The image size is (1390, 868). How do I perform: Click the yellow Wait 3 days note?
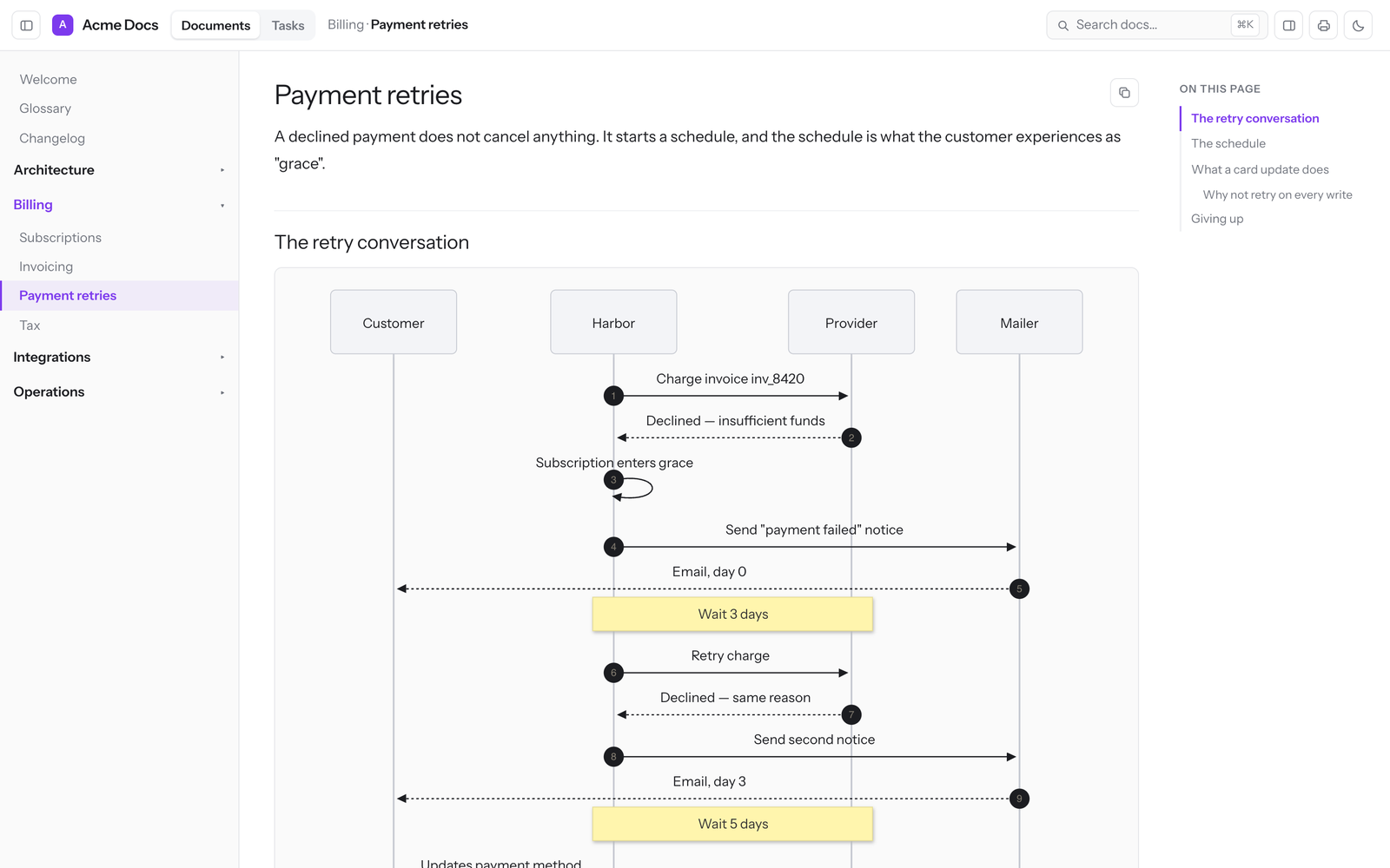coord(732,614)
